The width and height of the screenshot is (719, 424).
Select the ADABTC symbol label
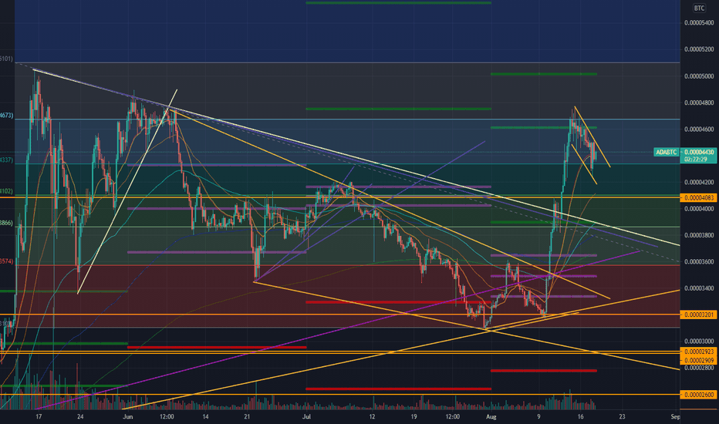click(667, 152)
